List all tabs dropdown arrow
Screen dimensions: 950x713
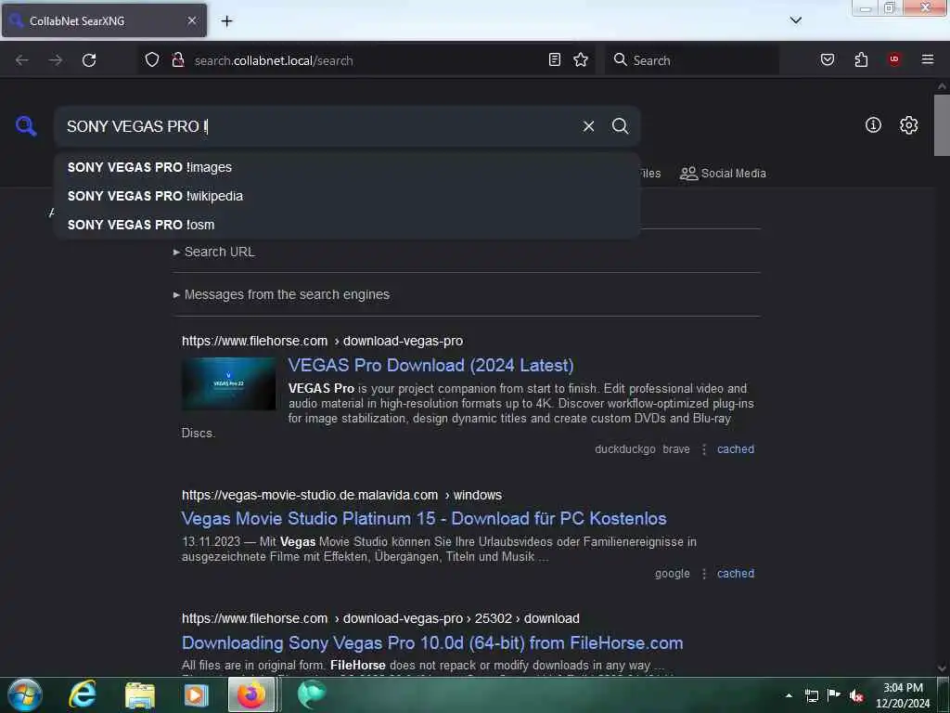click(796, 20)
